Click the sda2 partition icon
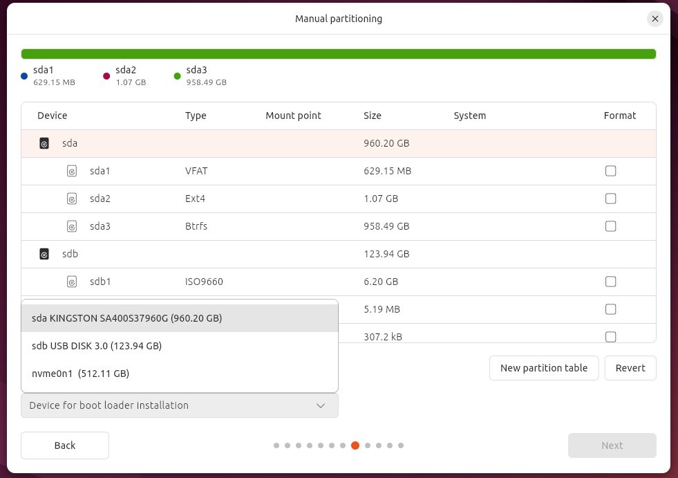 [72, 199]
